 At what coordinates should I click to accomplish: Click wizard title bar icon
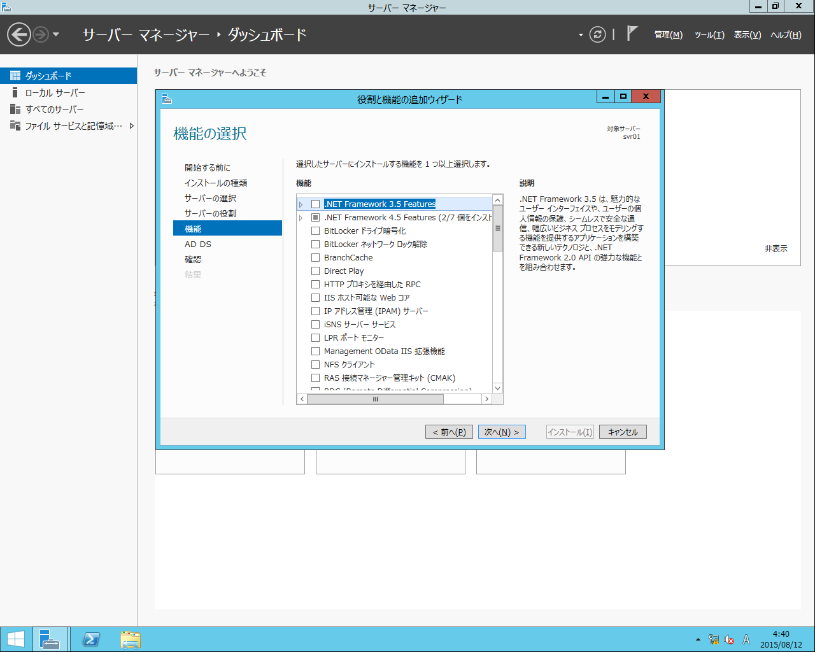167,98
